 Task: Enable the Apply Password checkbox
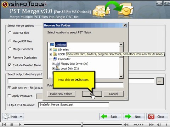coord(9,96)
